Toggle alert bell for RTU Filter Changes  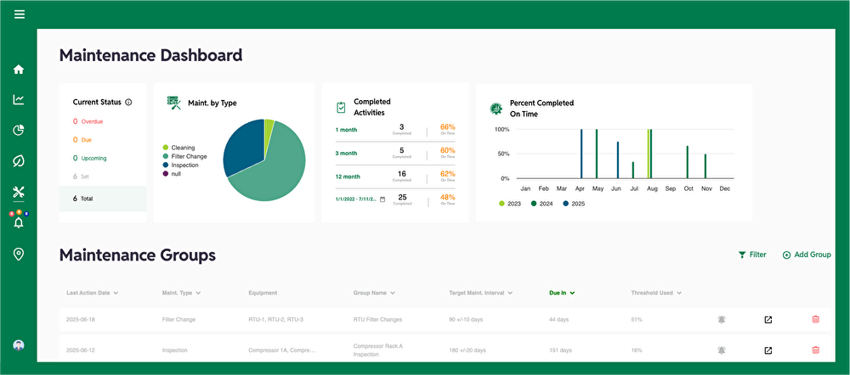tap(721, 319)
